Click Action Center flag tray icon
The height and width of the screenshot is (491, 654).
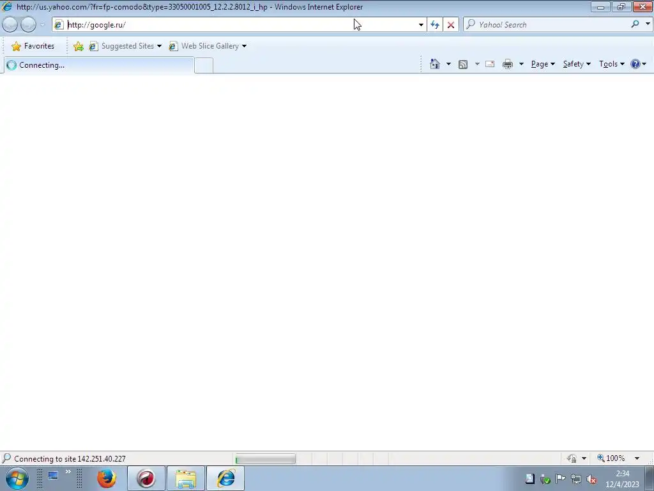[x=560, y=479]
